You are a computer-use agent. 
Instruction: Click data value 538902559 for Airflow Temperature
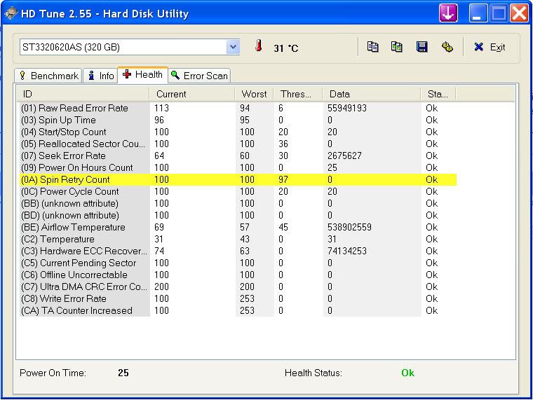(349, 227)
